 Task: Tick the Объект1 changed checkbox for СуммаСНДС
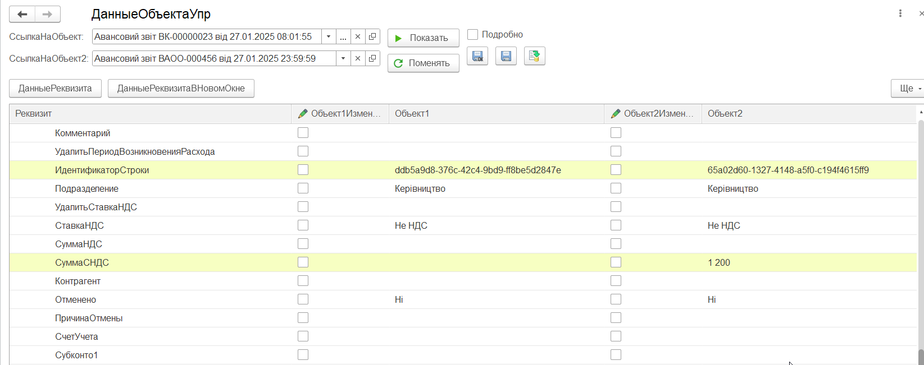click(x=303, y=262)
